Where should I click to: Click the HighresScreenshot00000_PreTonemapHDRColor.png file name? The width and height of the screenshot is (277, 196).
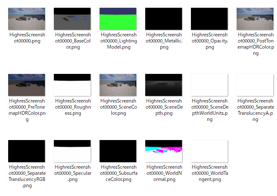pyautogui.click(x=27, y=110)
